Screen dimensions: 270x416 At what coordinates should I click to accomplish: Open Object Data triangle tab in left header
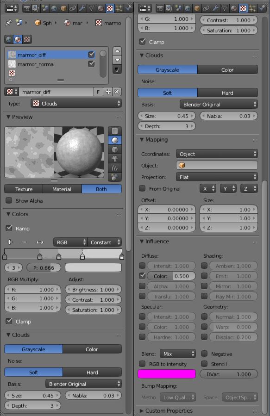(x=91, y=8)
